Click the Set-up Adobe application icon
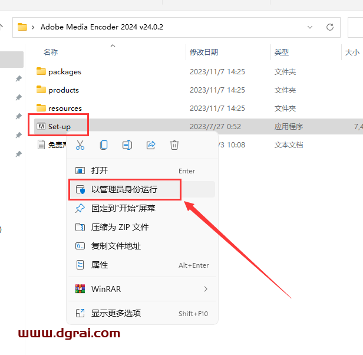 pyautogui.click(x=41, y=126)
